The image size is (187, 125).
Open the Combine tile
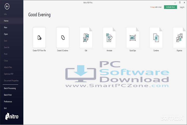(156, 37)
